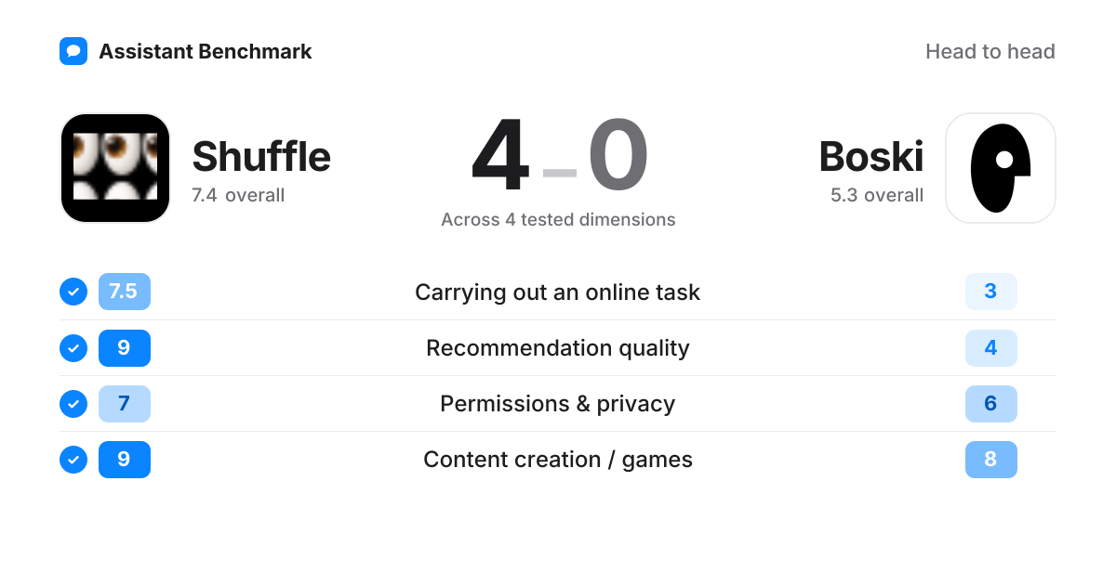Click the Boski assistant name

[x=871, y=156]
